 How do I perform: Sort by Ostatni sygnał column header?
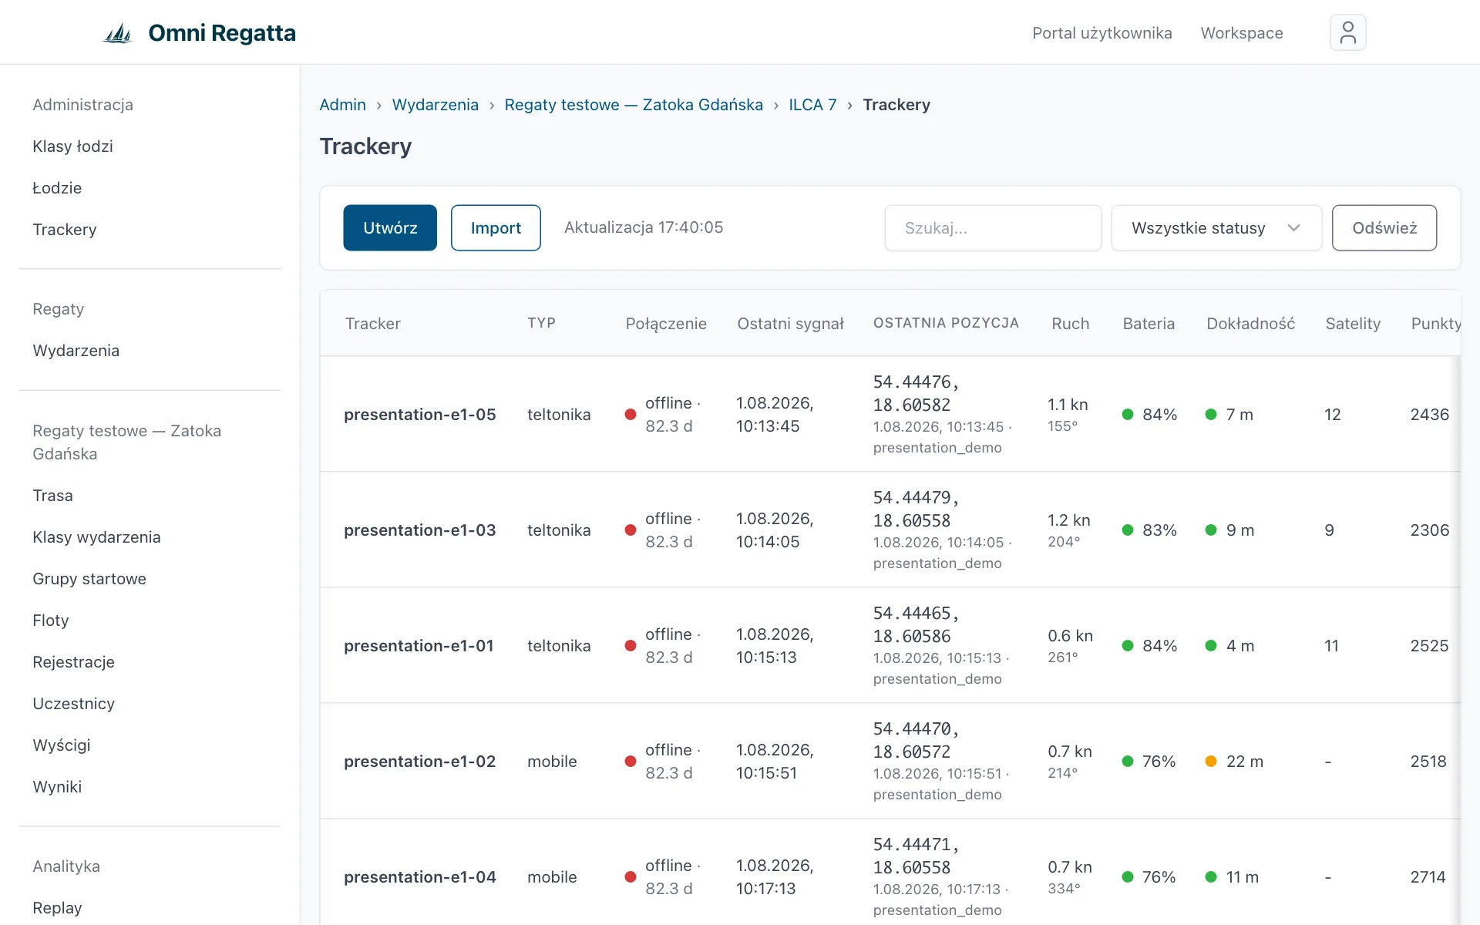(791, 324)
